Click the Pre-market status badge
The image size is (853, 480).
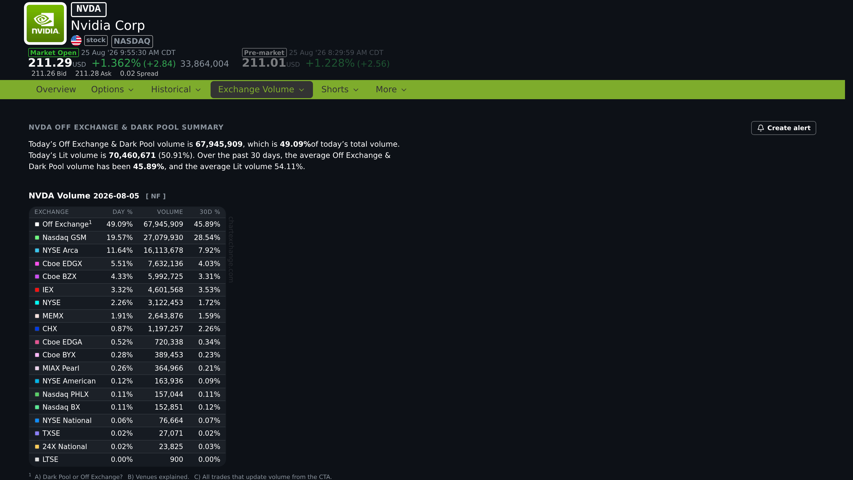264,53
